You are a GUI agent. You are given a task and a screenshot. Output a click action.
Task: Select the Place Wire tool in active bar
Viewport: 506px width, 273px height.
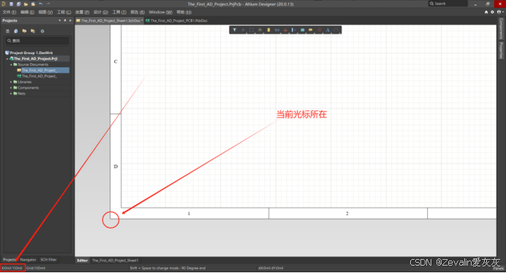tap(277, 30)
